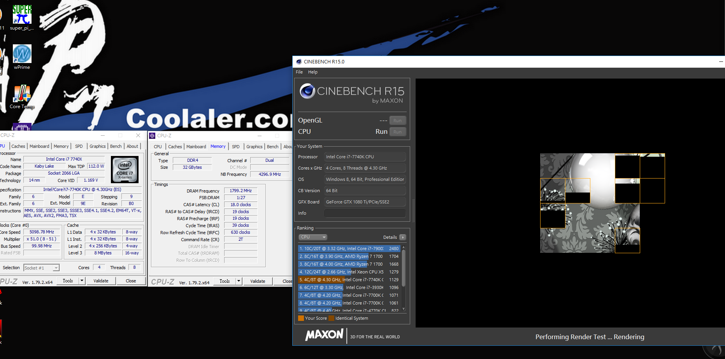Click the Core Speed 5098.78 MHz value

(x=42, y=232)
